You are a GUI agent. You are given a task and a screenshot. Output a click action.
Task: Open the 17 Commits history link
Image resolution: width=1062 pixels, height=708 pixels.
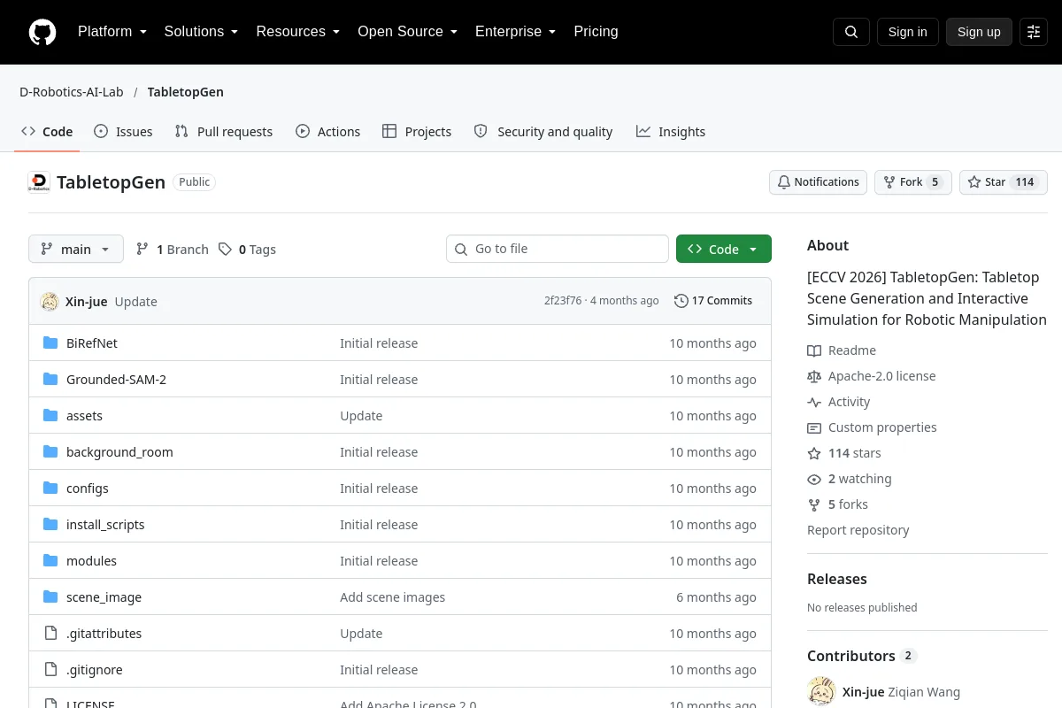(x=713, y=301)
